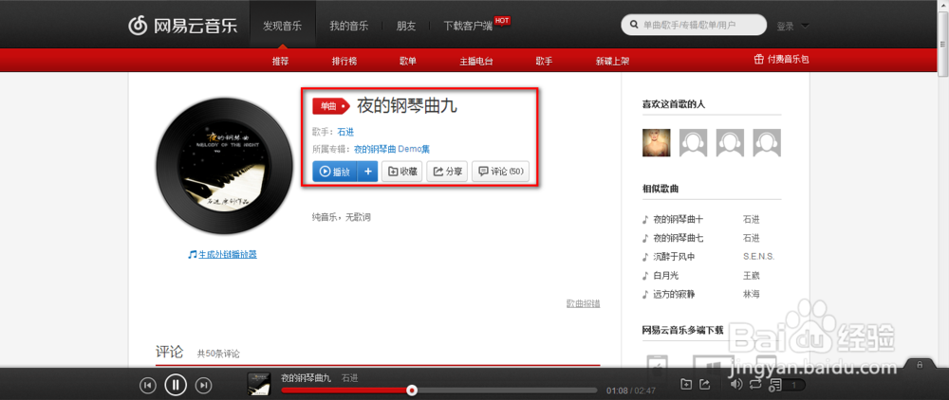Click the 评论 (50) comment button

(x=500, y=172)
